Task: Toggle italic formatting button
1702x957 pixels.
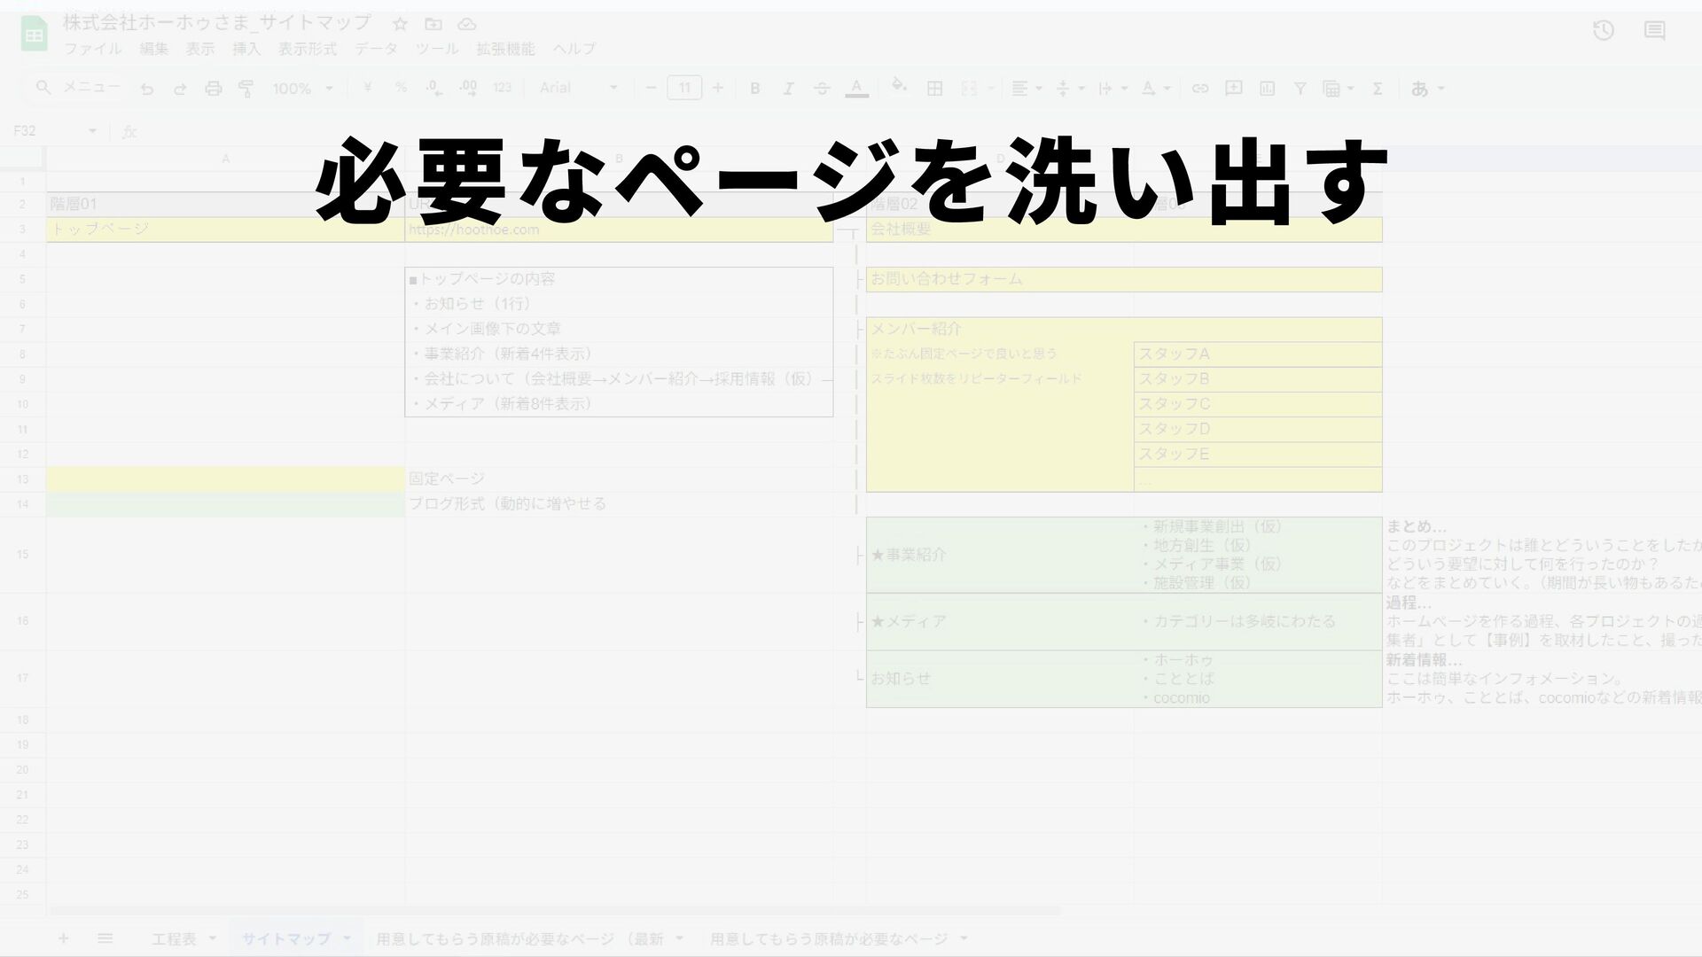Action: click(x=787, y=89)
